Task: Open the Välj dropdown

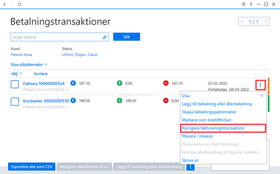Action: click(x=17, y=74)
